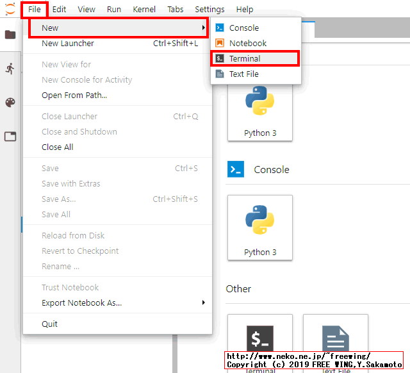Screen dimensions: 410x373
Task: Click the open tabs sidebar icon
Action: 10,137
